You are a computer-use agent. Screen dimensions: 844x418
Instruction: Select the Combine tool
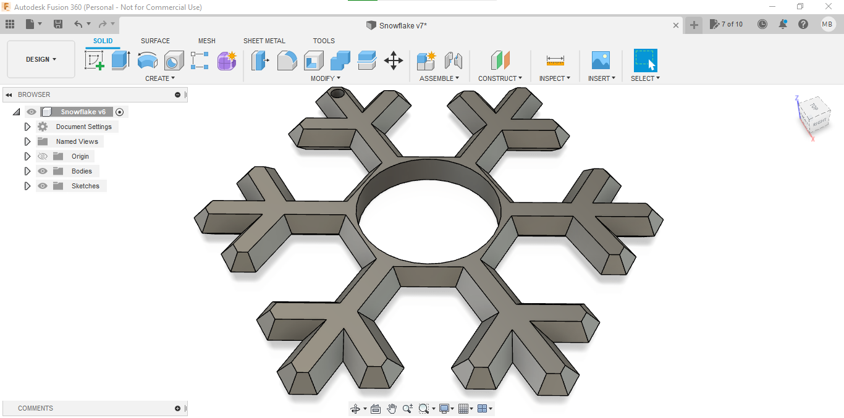tap(340, 61)
